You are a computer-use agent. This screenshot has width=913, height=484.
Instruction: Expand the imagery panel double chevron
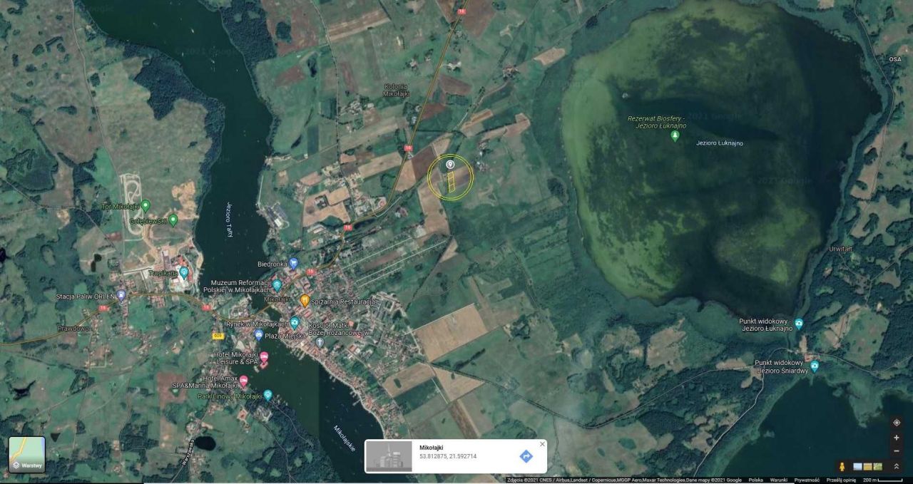point(897,466)
